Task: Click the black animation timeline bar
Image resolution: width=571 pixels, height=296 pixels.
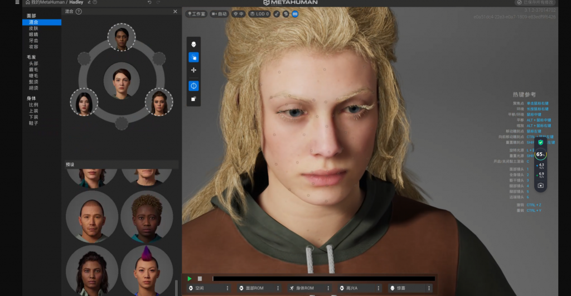Action: click(324, 279)
